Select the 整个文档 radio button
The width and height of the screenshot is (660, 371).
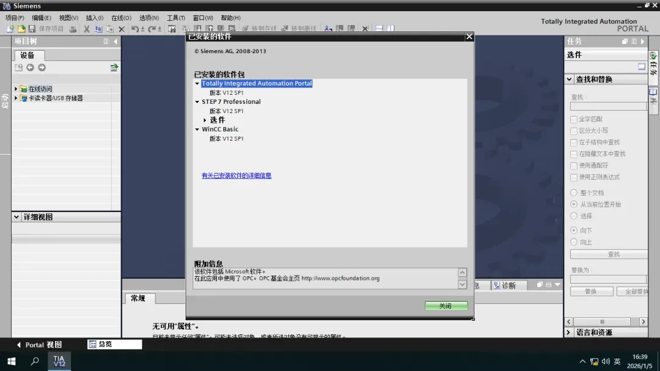(574, 193)
